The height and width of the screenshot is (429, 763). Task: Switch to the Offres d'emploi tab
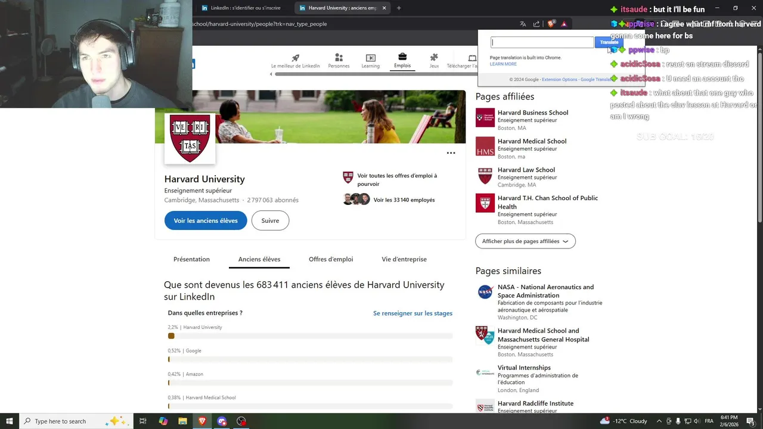pos(331,259)
